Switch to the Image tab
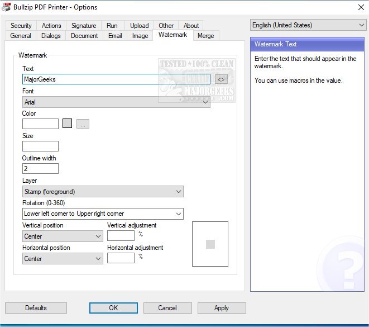The image size is (369, 327). (140, 36)
